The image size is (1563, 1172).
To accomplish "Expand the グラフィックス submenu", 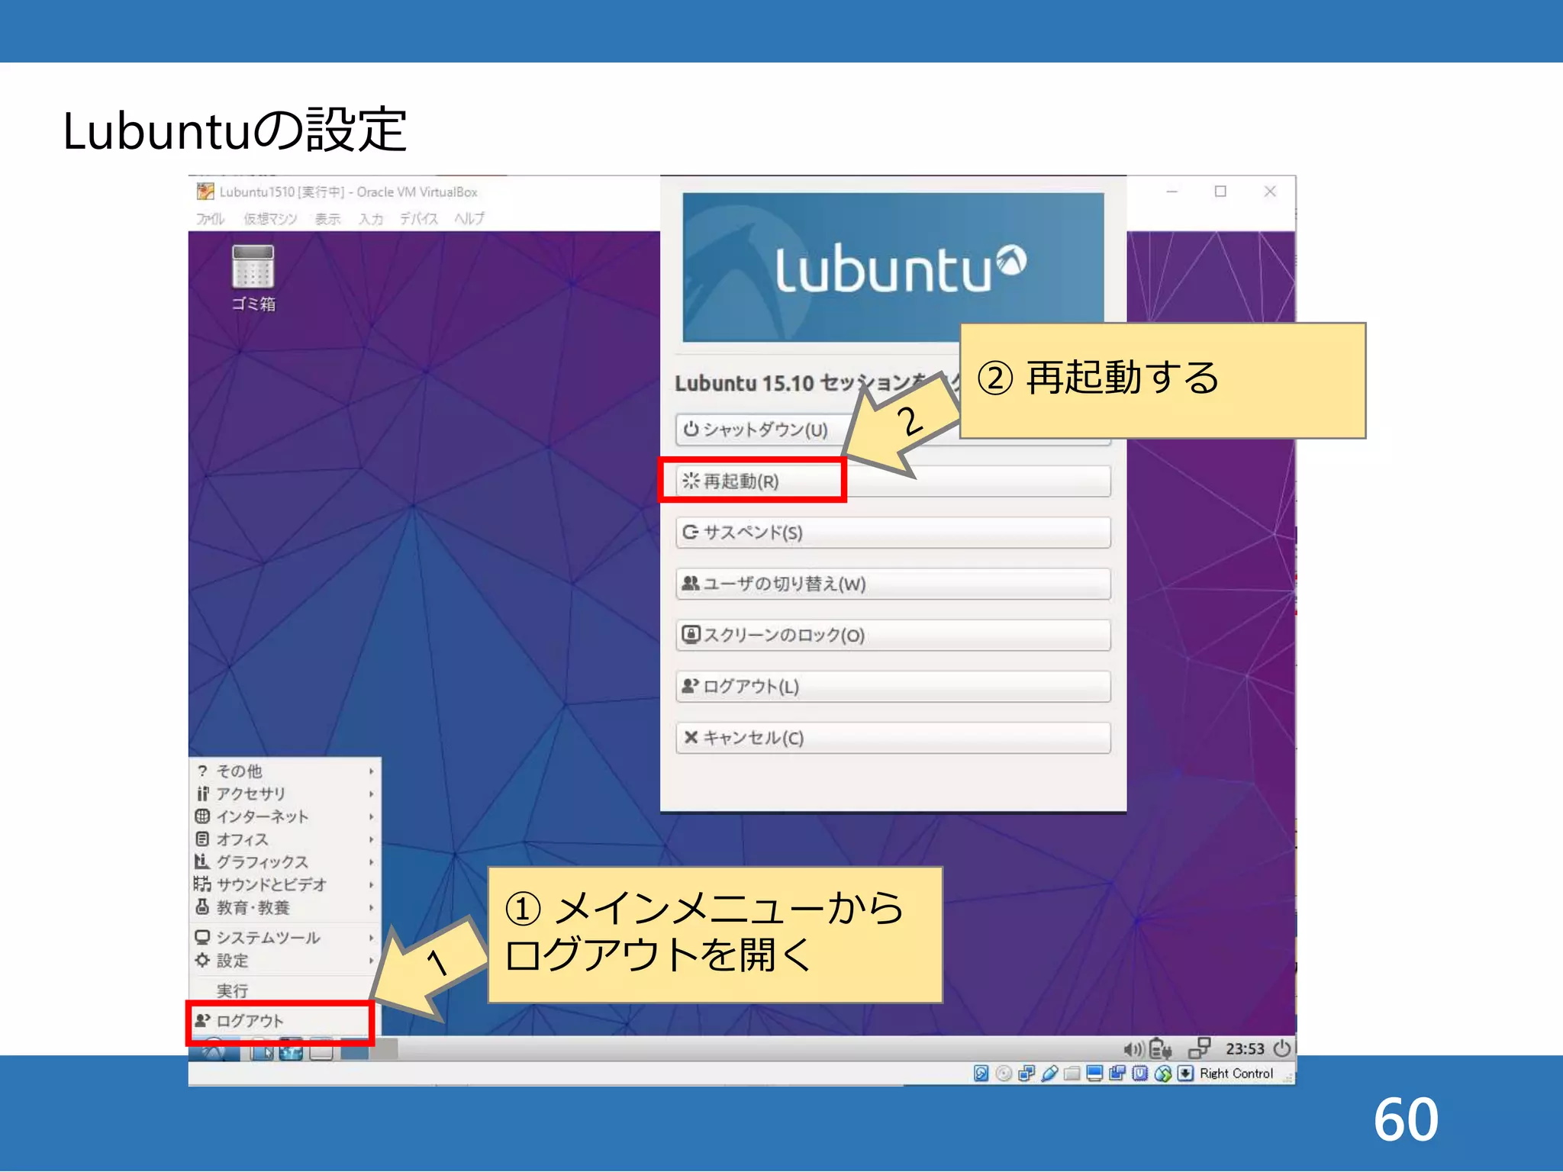I will (x=285, y=861).
